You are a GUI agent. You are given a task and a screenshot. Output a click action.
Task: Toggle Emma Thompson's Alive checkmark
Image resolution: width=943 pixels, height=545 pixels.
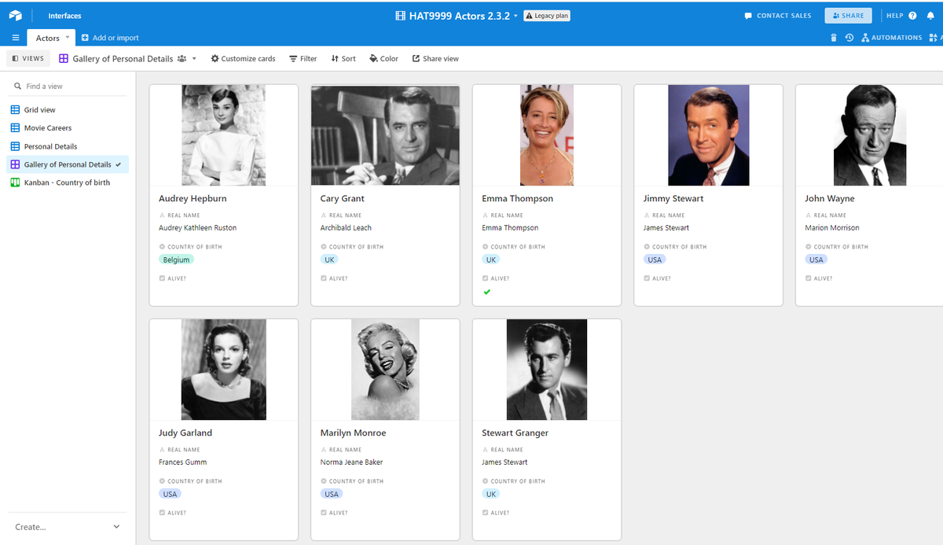click(487, 292)
